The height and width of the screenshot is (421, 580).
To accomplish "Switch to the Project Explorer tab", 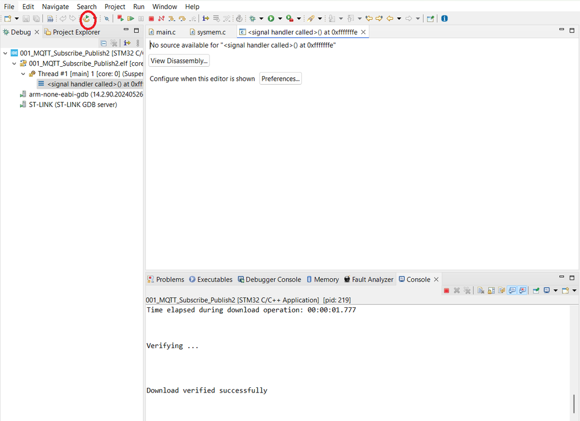I will click(72, 32).
